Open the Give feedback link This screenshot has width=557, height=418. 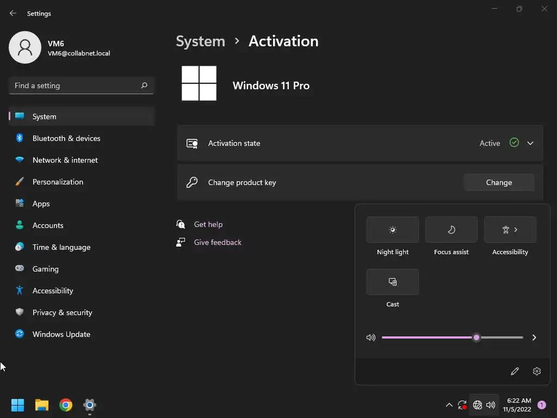pos(218,242)
